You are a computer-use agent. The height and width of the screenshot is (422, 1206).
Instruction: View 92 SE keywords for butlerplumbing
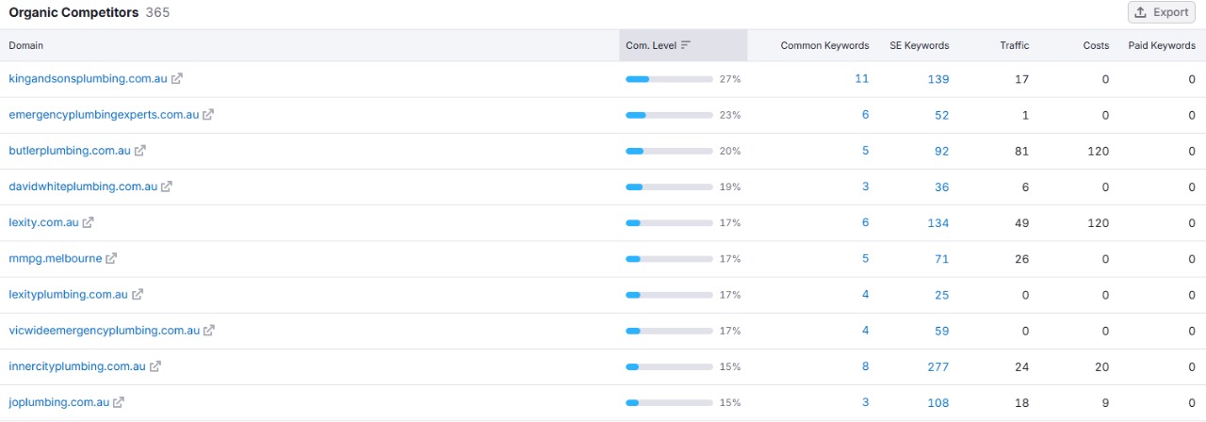(941, 151)
